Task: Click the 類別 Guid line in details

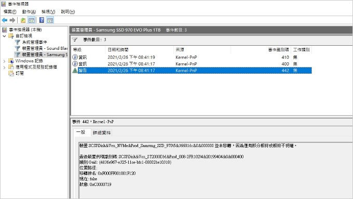Action: coord(126,162)
